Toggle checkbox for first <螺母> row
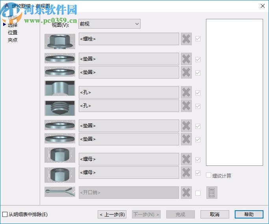 point(198,160)
